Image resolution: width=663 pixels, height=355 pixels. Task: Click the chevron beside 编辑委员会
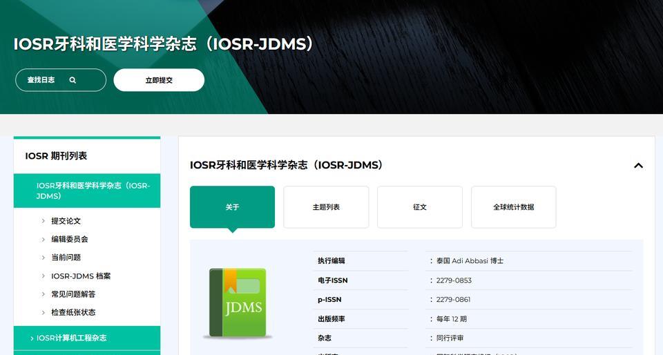tap(43, 239)
